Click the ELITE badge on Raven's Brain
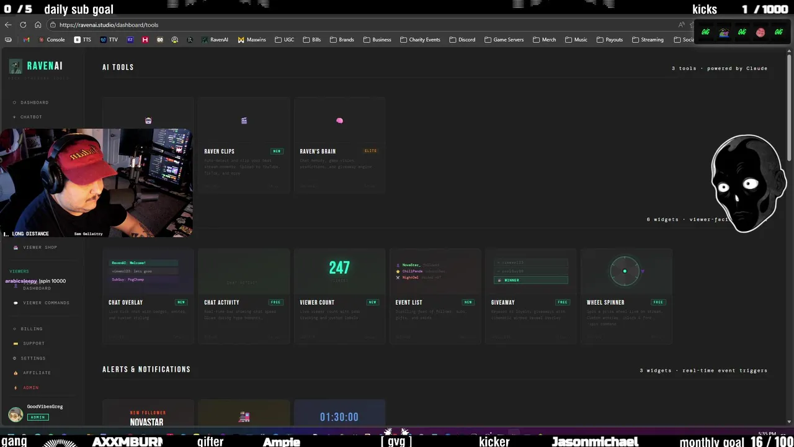 click(x=370, y=151)
